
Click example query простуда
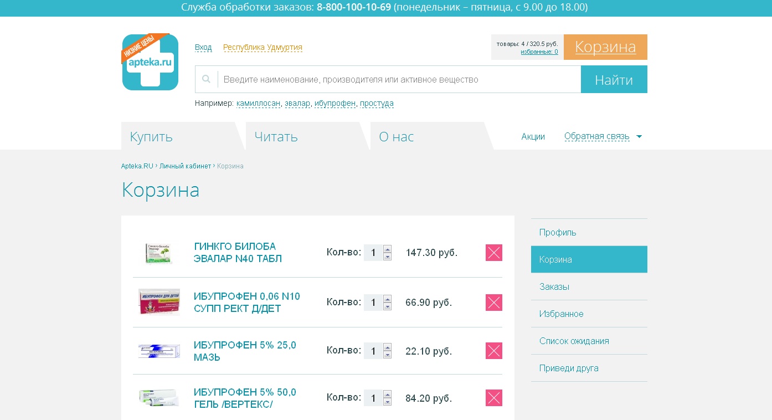pyautogui.click(x=377, y=103)
